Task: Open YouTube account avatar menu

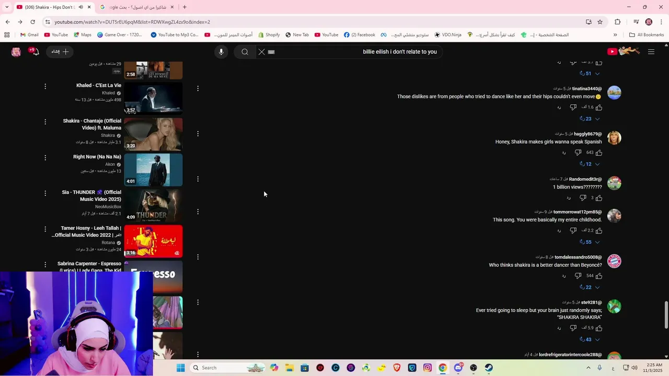Action: pyautogui.click(x=16, y=52)
